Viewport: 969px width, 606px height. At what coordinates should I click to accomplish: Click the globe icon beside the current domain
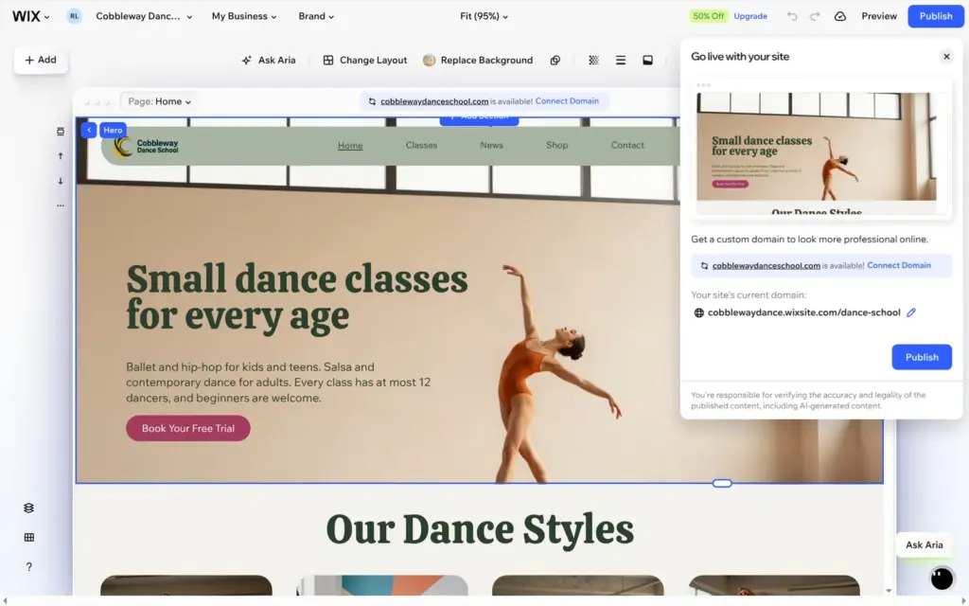[699, 312]
